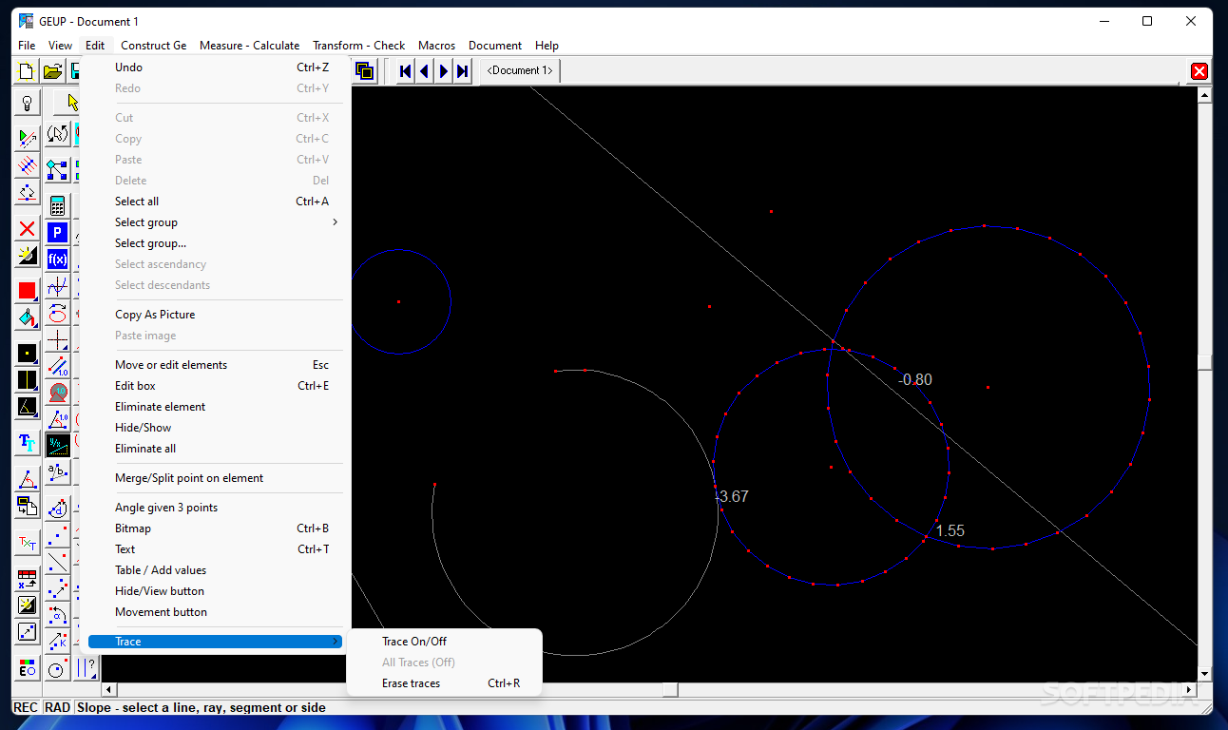The height and width of the screenshot is (730, 1228).
Task: Select the function graph curve tool
Action: pos(57,285)
